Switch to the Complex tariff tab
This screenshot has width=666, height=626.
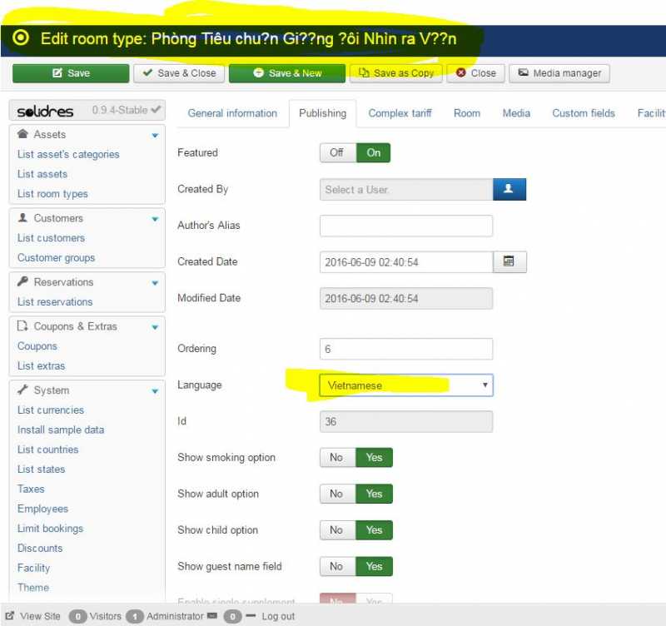[400, 113]
